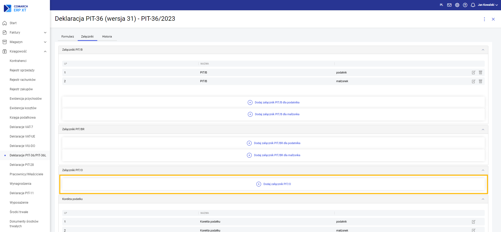Viewport: 501px width, 232px height.
Task: Open the Jan Kowalski user dropdown
Action: coord(488,5)
